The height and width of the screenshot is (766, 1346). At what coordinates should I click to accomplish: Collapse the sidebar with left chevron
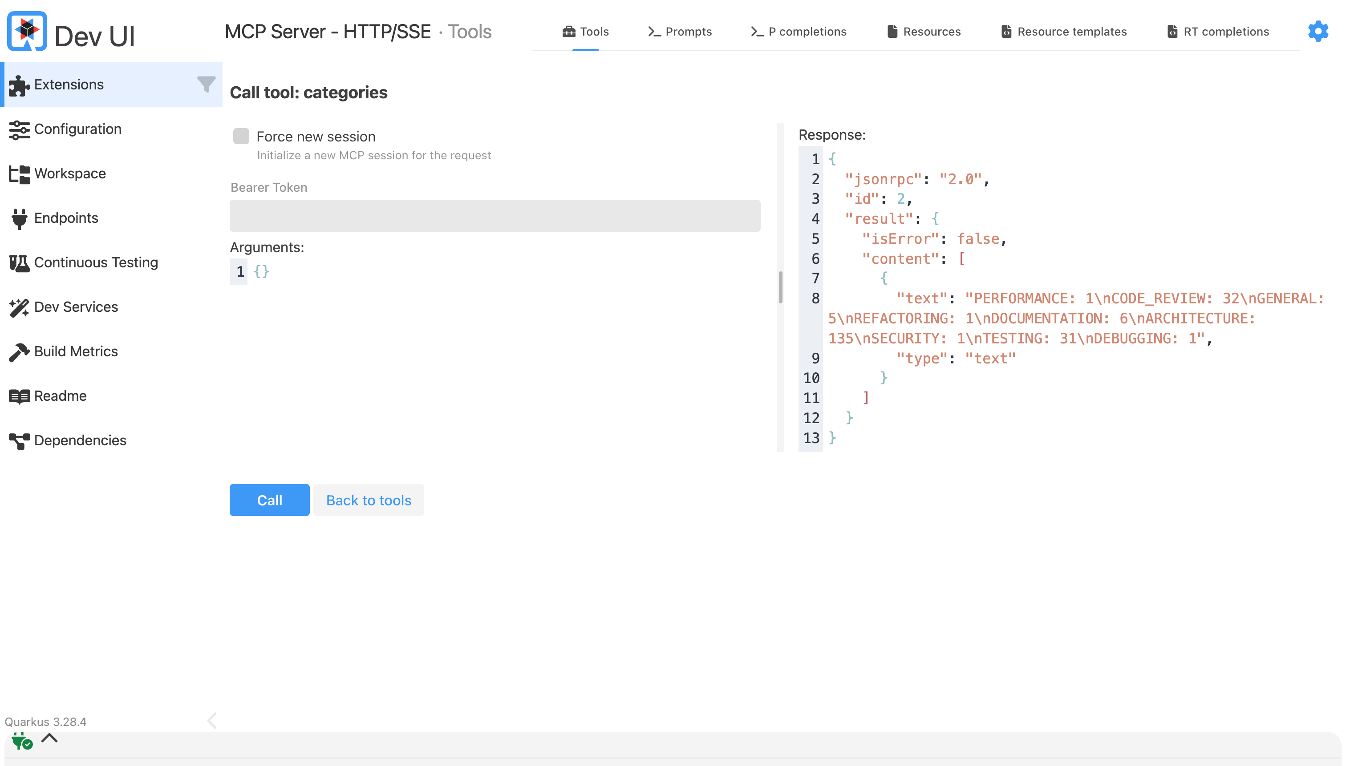pos(211,720)
